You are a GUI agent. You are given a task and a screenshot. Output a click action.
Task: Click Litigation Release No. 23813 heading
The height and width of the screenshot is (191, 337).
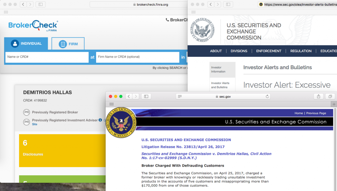[x=183, y=147]
